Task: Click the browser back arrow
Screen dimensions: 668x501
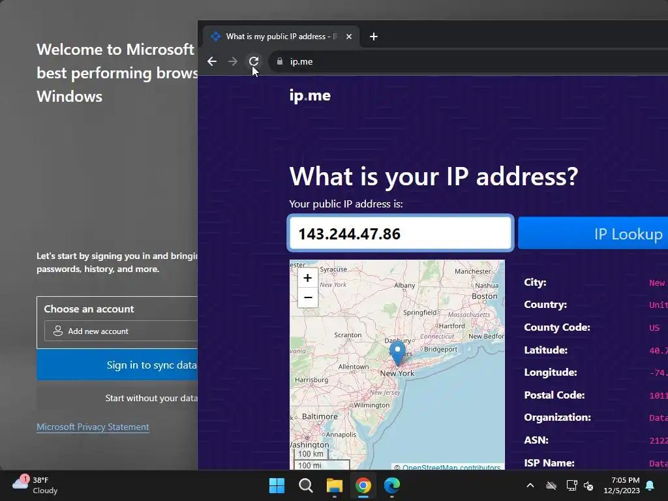Action: [x=212, y=61]
